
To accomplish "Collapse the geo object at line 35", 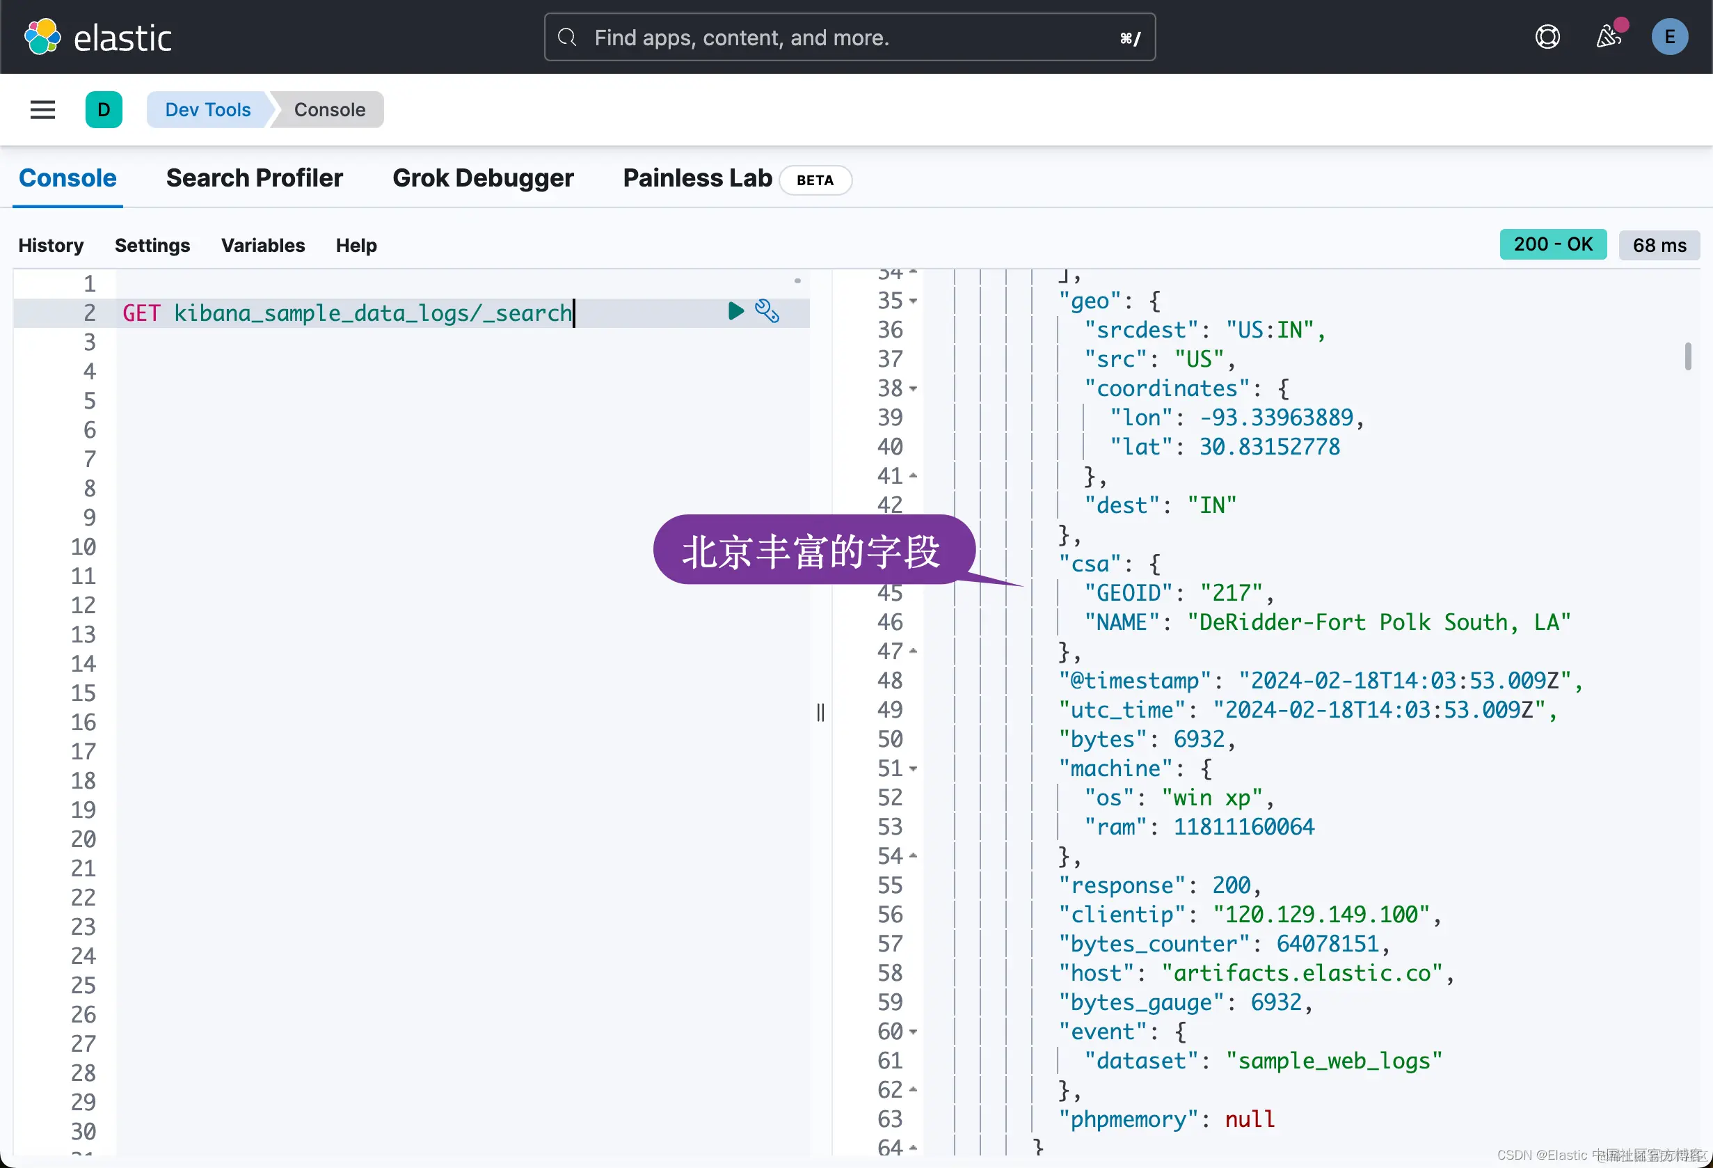I will tap(914, 301).
